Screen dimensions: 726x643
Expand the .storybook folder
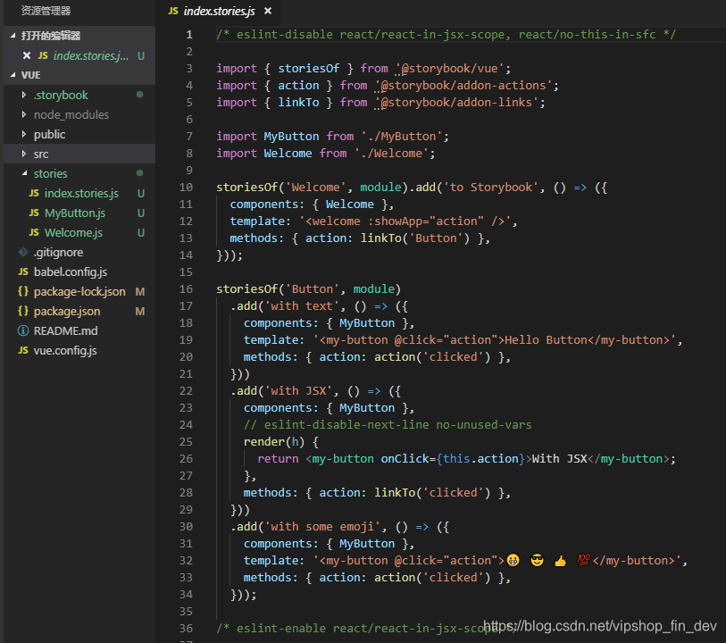(23, 95)
